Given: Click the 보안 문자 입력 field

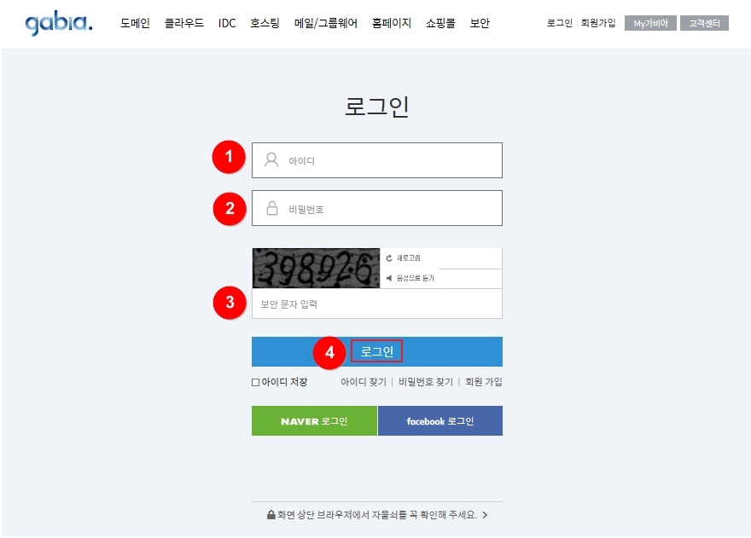Looking at the screenshot, I should click(377, 304).
